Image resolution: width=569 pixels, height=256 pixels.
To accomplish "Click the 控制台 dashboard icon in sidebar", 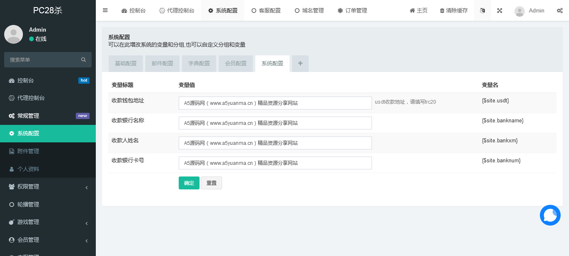I will (12, 81).
